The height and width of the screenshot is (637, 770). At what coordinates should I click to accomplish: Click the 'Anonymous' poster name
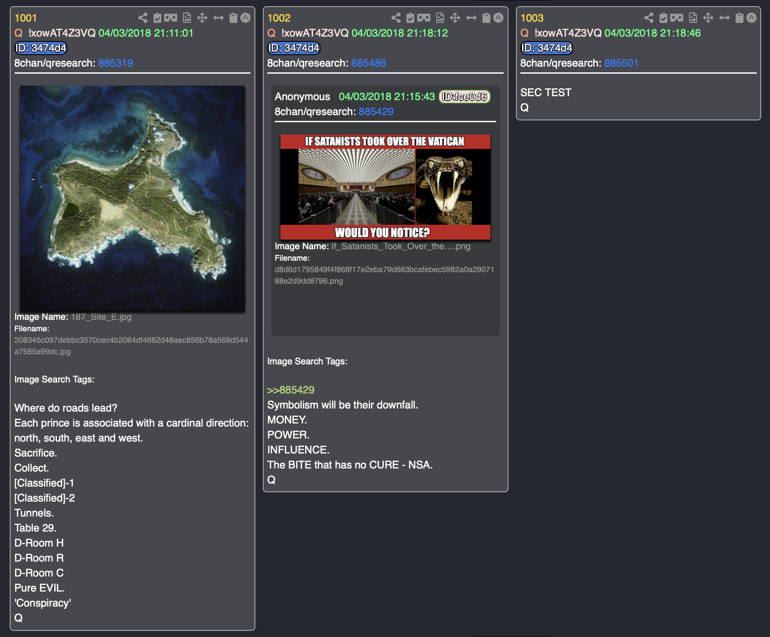click(302, 97)
